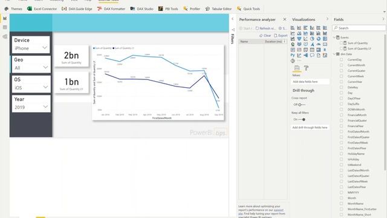Open the PBI Tools external tool
The height and width of the screenshot is (218, 387).
(x=168, y=8)
